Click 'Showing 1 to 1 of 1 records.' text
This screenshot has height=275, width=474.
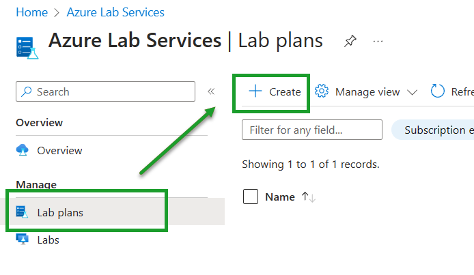(x=311, y=164)
